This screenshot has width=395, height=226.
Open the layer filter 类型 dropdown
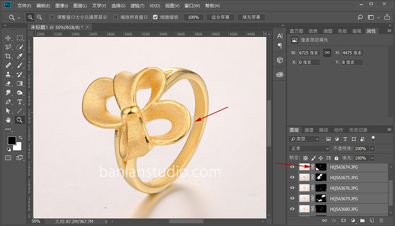[x=304, y=139]
